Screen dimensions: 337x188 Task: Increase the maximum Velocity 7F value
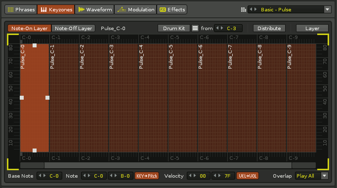click(x=219, y=176)
